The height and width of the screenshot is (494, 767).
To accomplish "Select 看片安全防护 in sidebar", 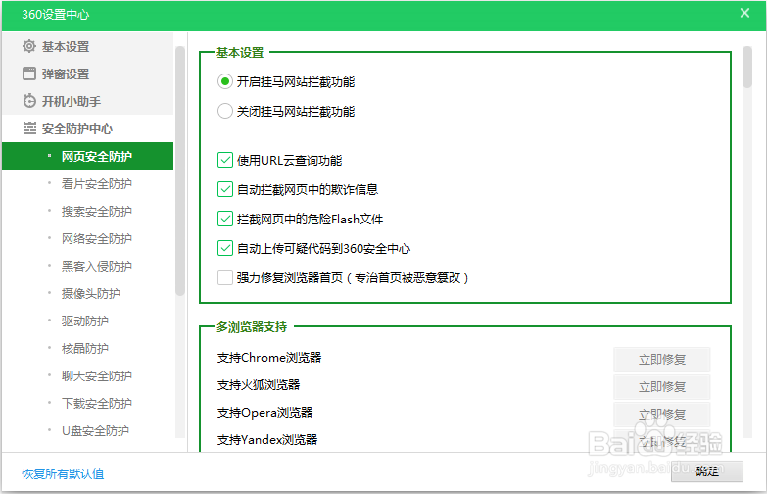I will 97,183.
